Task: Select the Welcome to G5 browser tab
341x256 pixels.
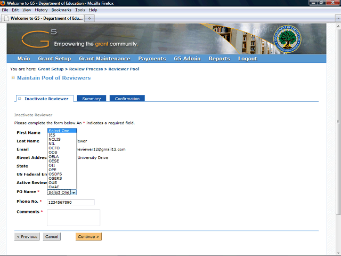Action: point(43,18)
